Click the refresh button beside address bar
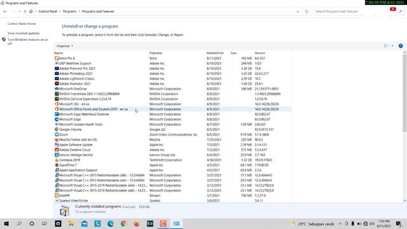 pos(307,11)
